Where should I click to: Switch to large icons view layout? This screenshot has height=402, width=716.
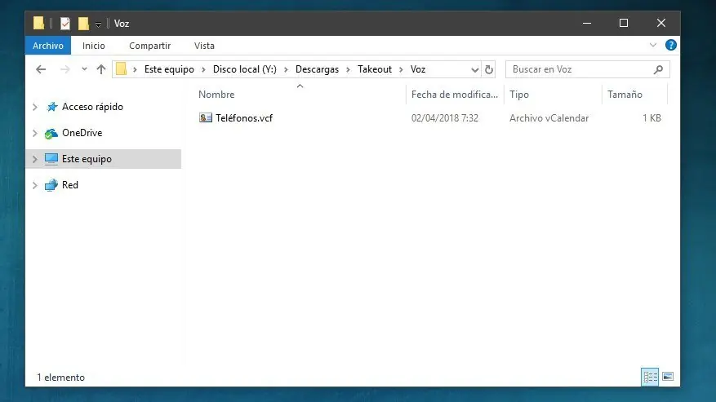pos(668,377)
